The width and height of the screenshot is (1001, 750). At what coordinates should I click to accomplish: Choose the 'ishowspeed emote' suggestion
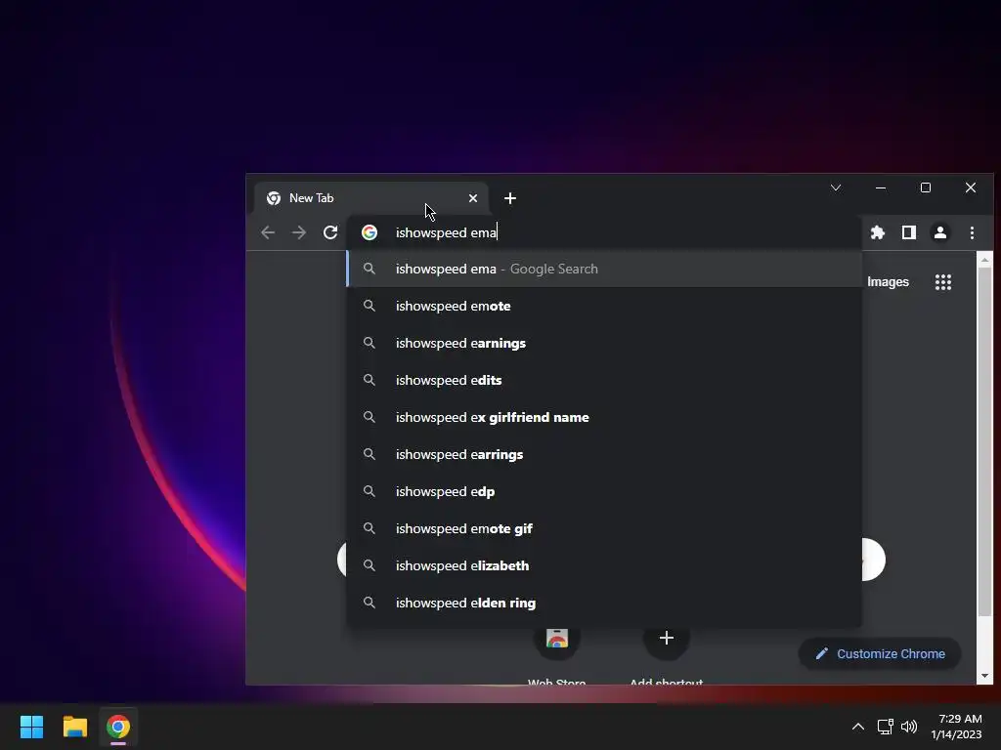pyautogui.click(x=604, y=306)
